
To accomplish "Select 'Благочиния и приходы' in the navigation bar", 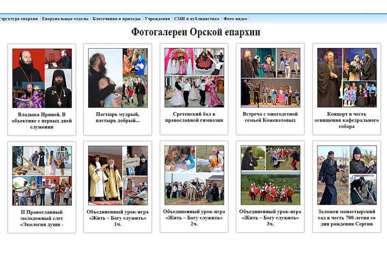I will pos(118,19).
